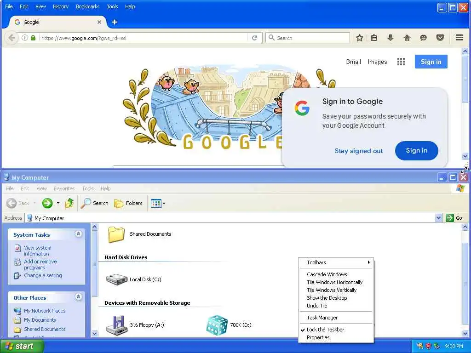
Task: Toggle the Folders pane in My Computer
Action: [x=128, y=203]
